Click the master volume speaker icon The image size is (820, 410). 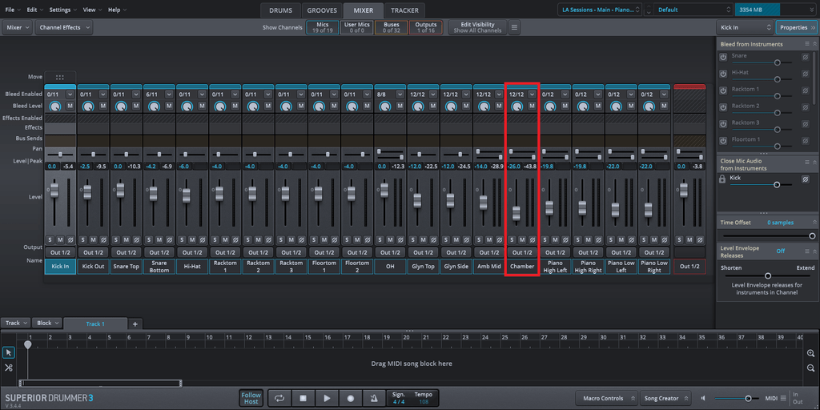click(704, 399)
